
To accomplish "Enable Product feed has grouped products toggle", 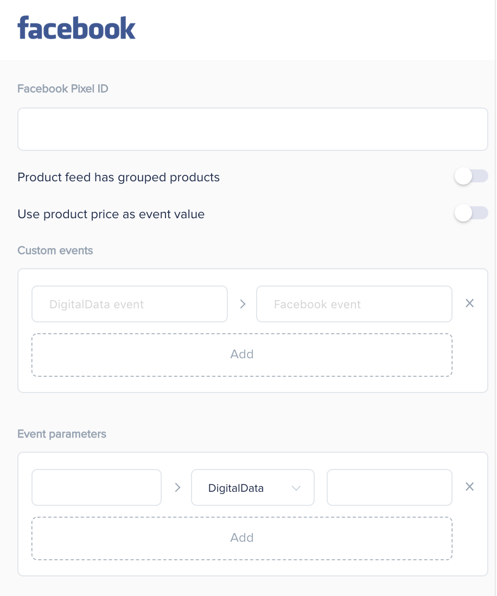I will (471, 176).
